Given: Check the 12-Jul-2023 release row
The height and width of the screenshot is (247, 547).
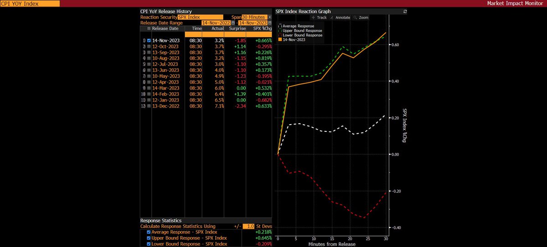Looking at the screenshot, I should coord(149,64).
